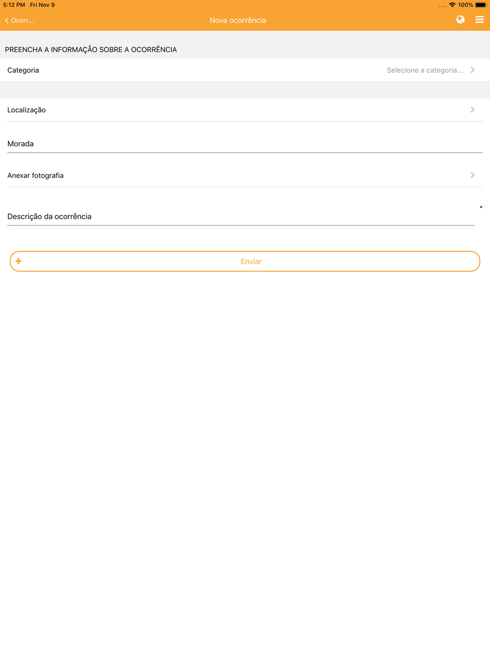Open Anexar fotografia option
The height and width of the screenshot is (654, 490).
click(x=245, y=176)
